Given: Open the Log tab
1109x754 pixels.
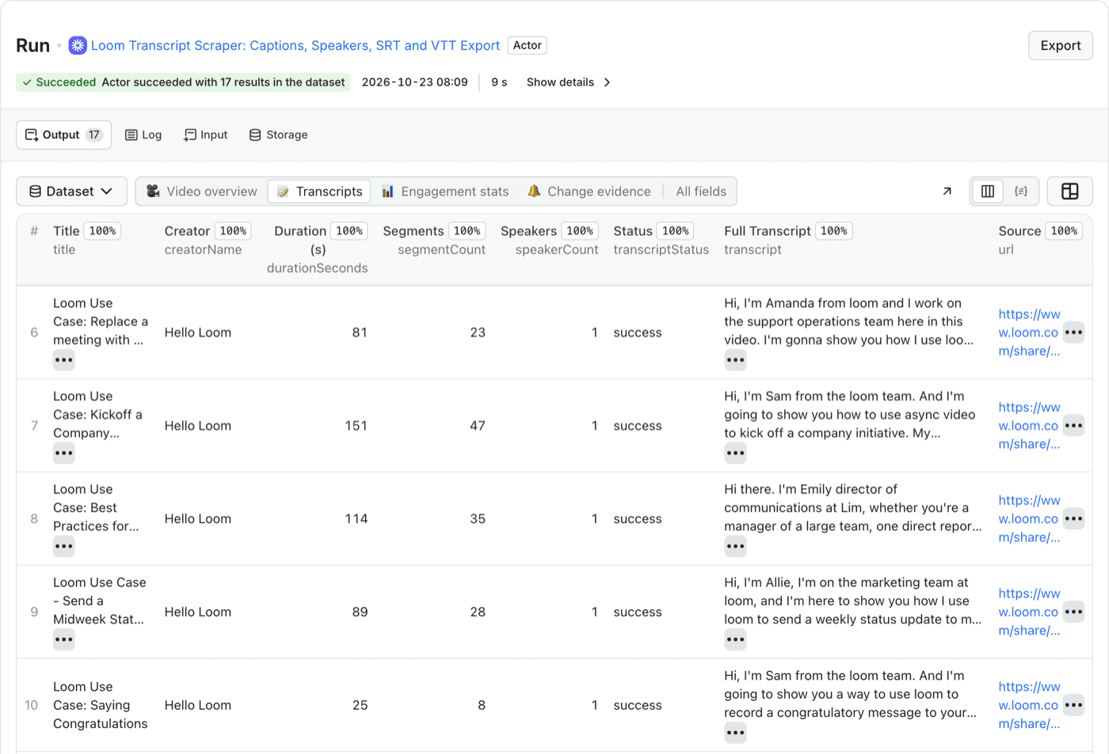Looking at the screenshot, I should (143, 135).
